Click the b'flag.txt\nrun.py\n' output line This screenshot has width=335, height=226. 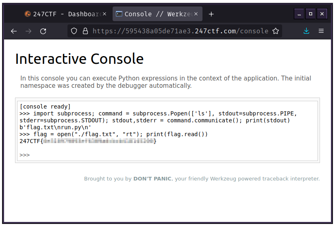click(55, 127)
